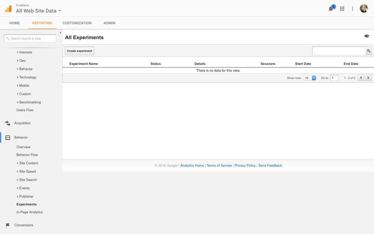This screenshot has width=374, height=234.
Task: Open the Behavior Overview report
Action: [x=23, y=147]
